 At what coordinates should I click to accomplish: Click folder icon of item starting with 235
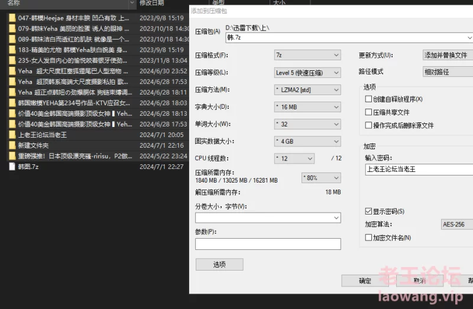click(x=12, y=60)
